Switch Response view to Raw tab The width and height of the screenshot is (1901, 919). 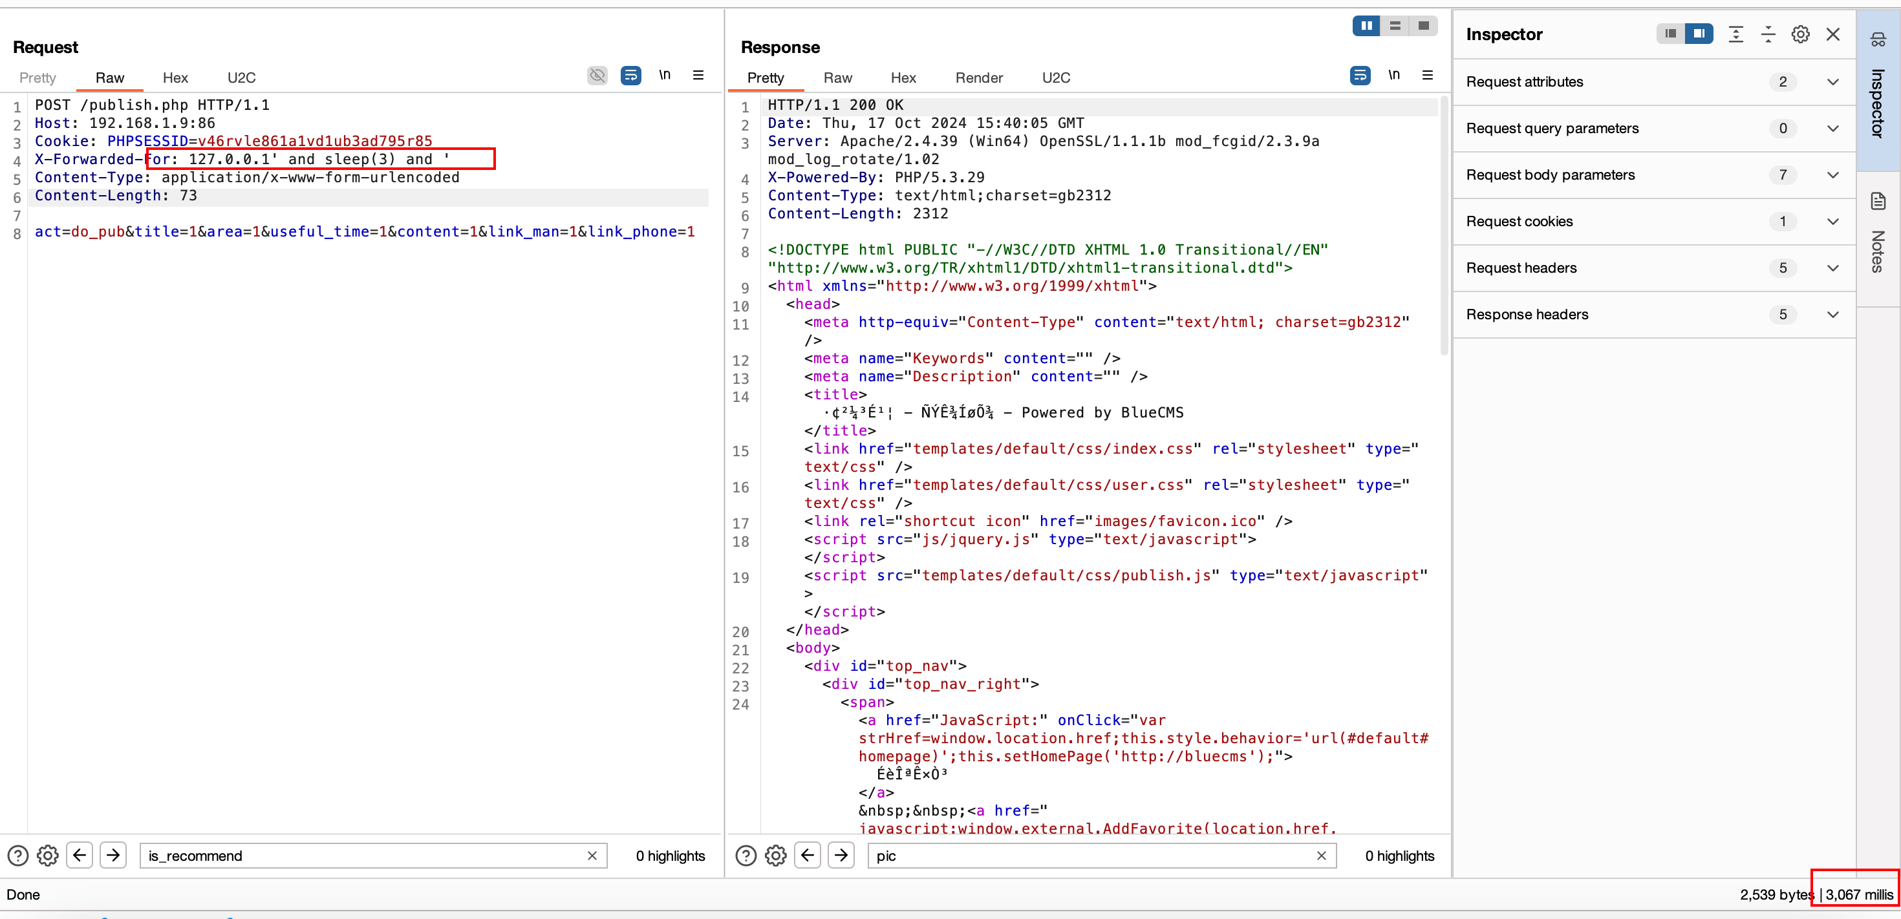837,78
